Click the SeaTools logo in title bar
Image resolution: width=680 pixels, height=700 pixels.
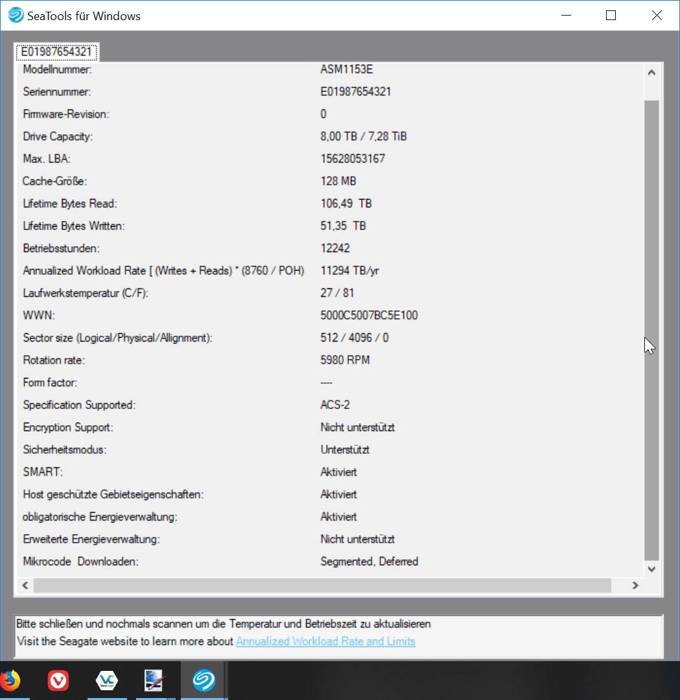[x=16, y=15]
